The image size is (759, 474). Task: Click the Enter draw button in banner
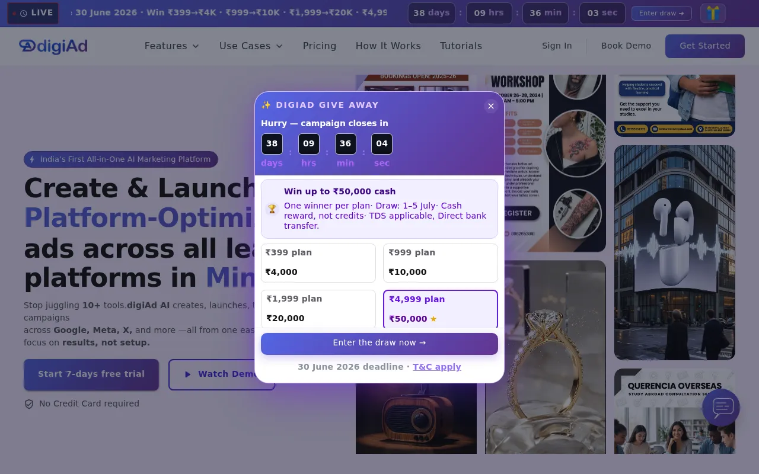[x=662, y=13]
